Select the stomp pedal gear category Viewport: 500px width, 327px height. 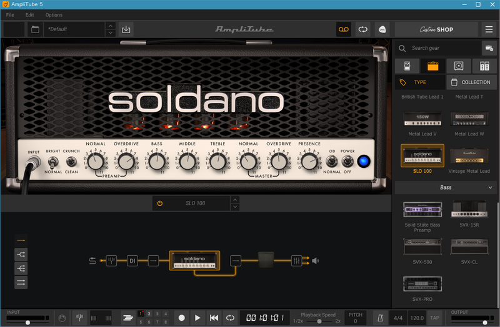point(407,66)
